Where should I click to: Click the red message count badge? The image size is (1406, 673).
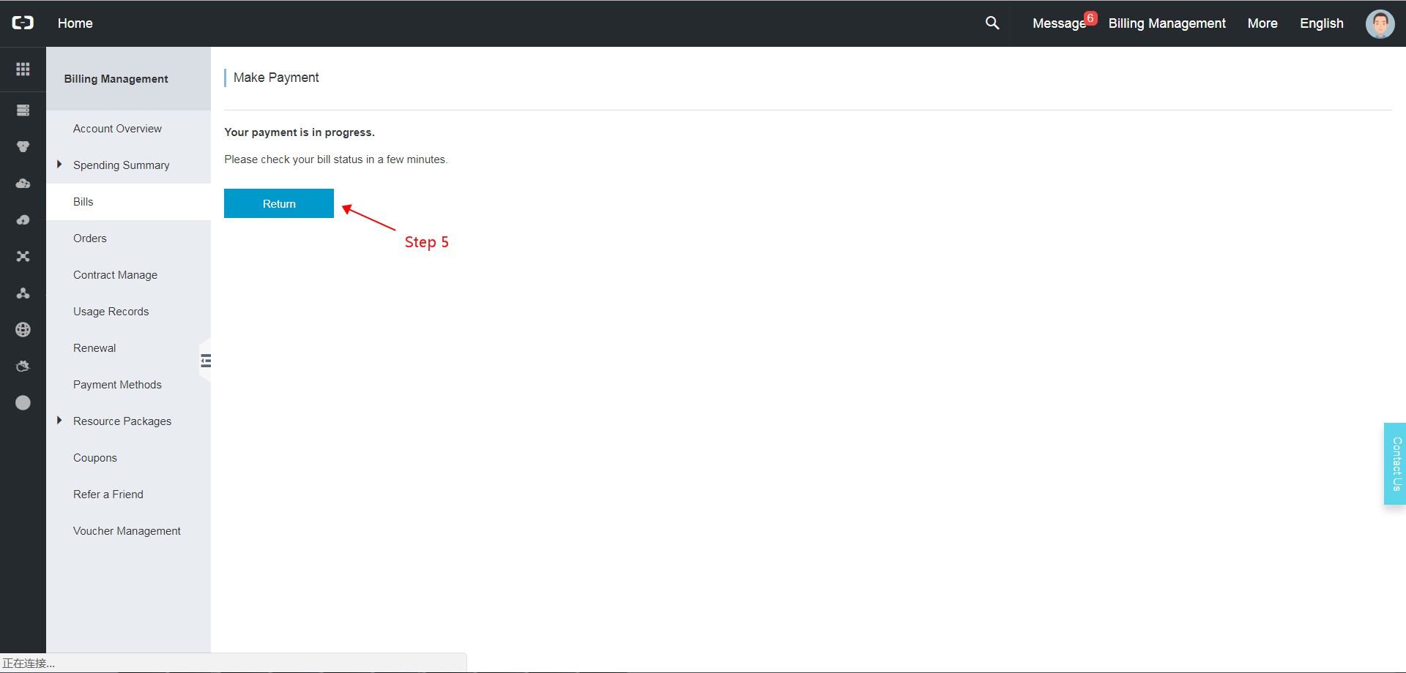click(x=1090, y=18)
